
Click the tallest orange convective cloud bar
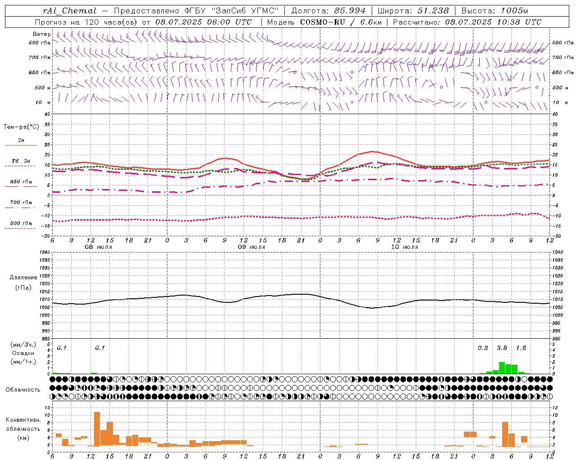point(97,429)
